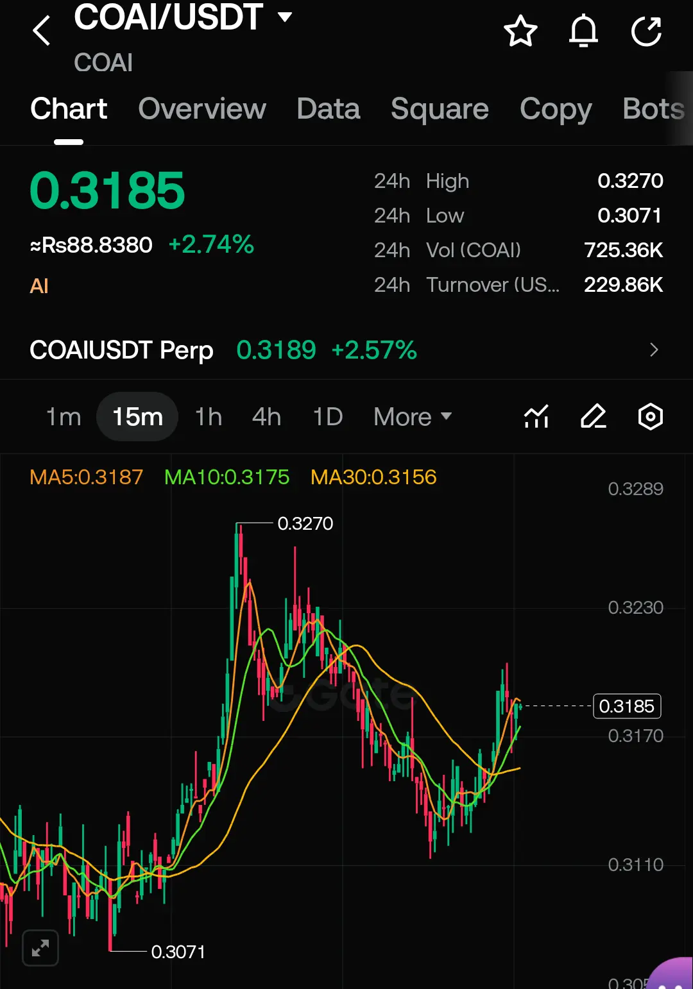The image size is (693, 989).
Task: Tap 24h Turnover value 229.86K
Action: pyautogui.click(x=623, y=285)
